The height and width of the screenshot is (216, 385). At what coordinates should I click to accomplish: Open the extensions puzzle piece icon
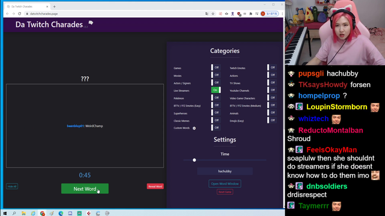click(x=251, y=14)
